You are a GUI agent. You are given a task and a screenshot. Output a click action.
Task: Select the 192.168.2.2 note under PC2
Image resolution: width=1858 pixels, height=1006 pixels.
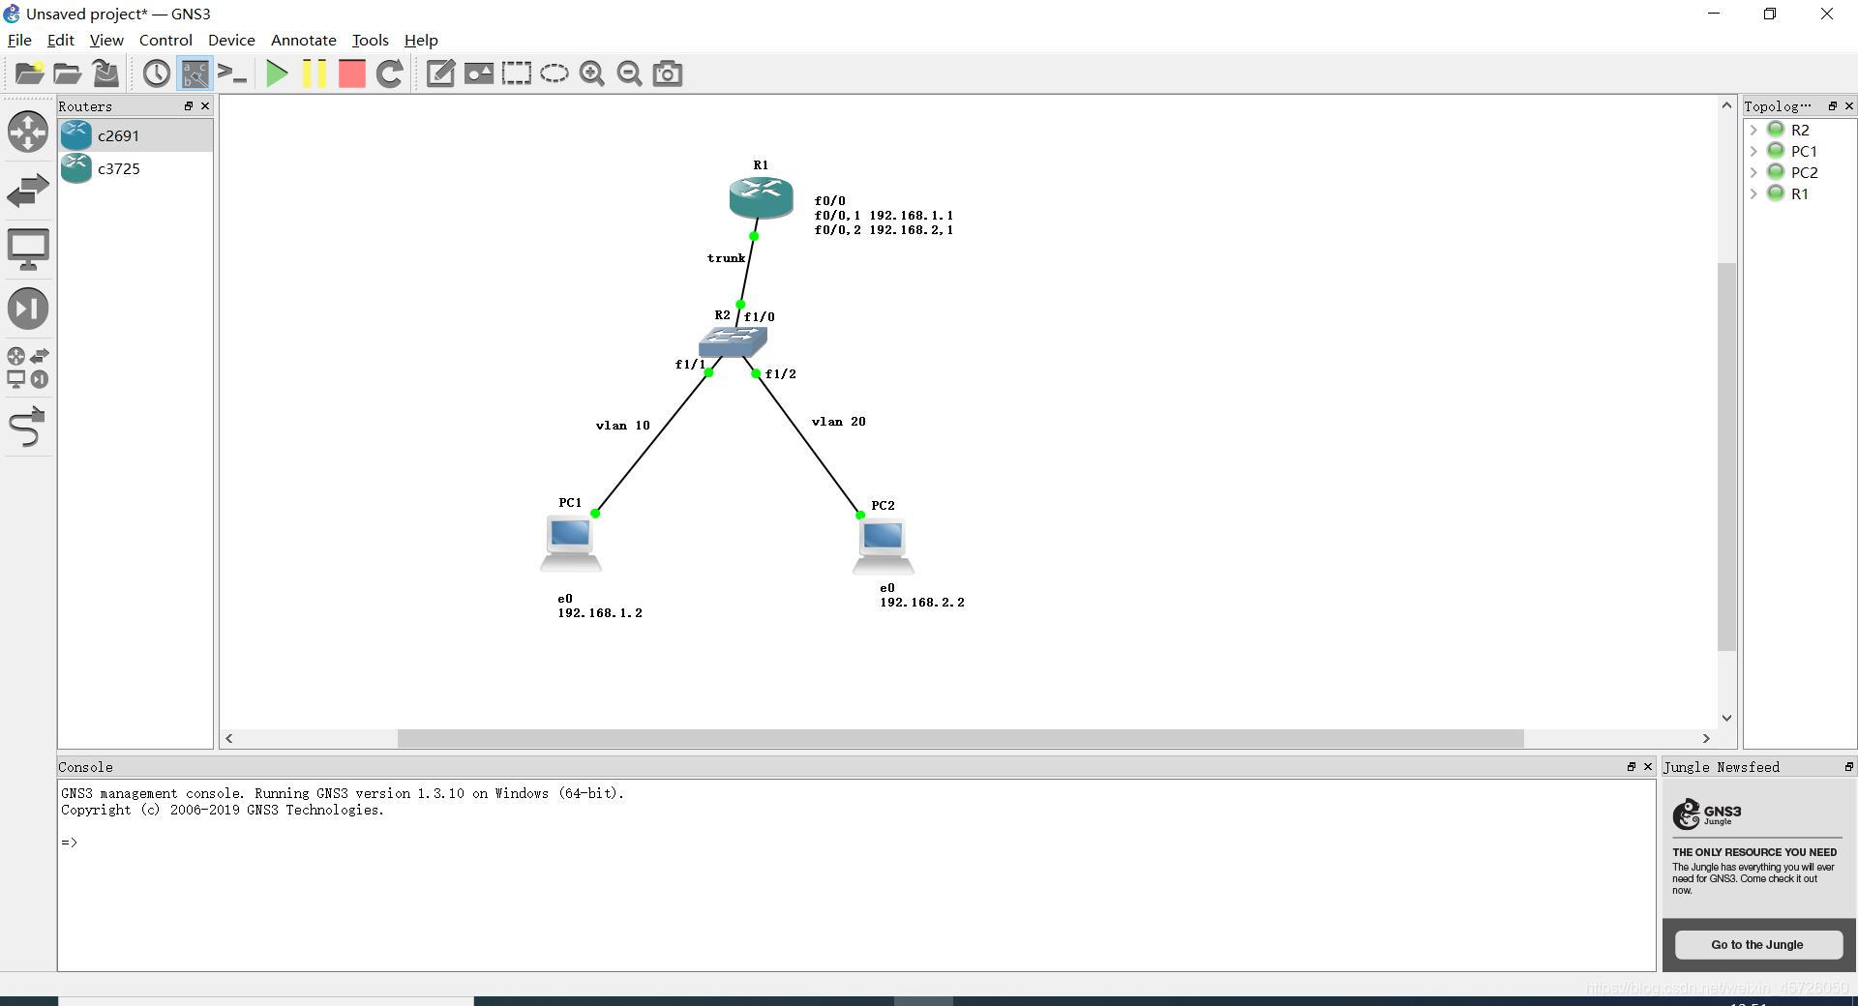pos(921,595)
